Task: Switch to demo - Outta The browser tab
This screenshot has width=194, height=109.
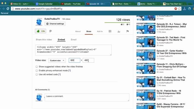Action: [x=148, y=4]
